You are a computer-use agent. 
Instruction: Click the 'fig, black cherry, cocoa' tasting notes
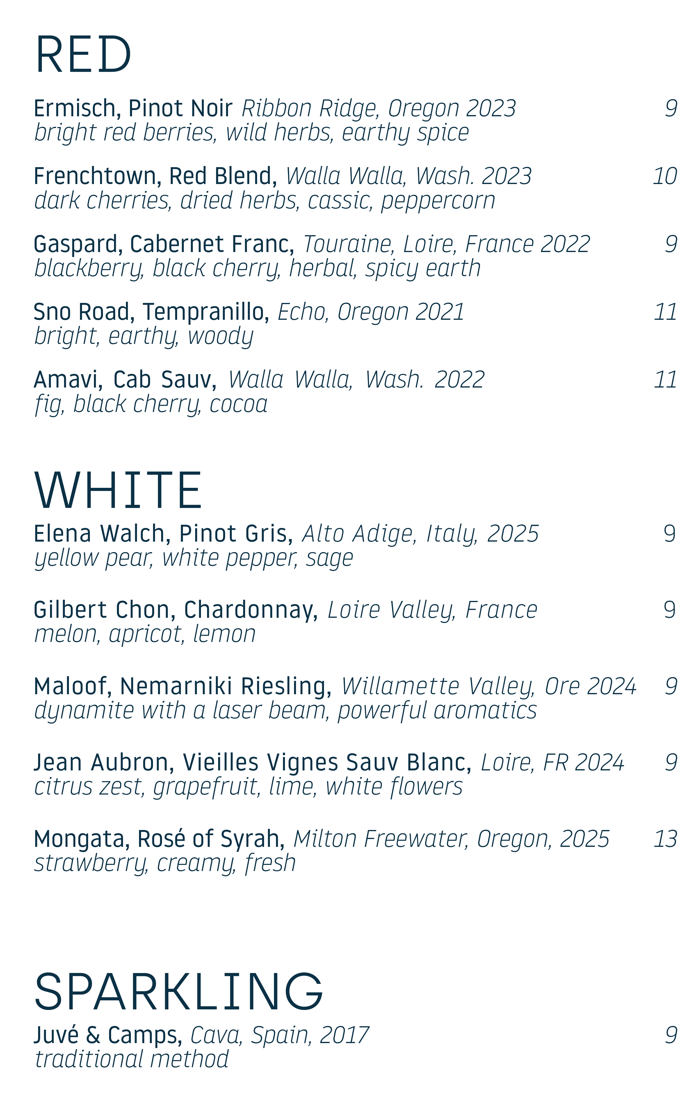tap(151, 405)
